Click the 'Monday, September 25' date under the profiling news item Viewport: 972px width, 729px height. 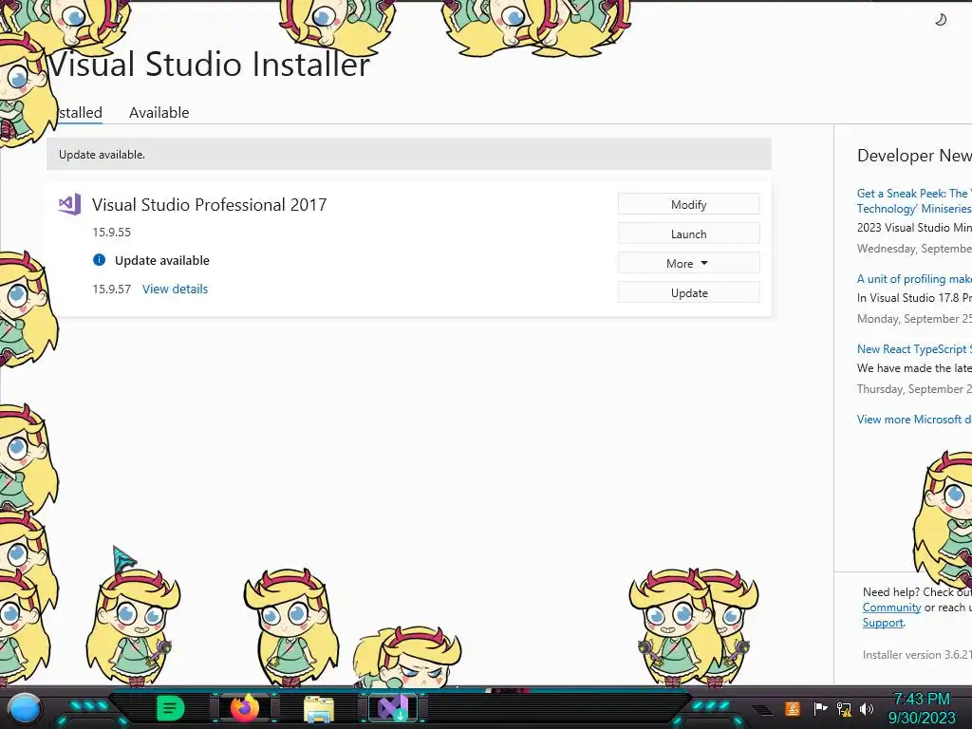tap(914, 319)
